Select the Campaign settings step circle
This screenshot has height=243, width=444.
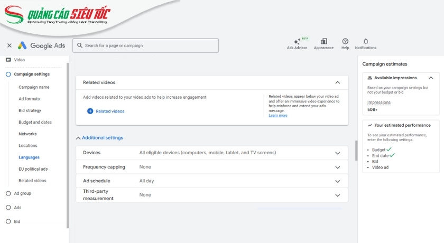8,74
